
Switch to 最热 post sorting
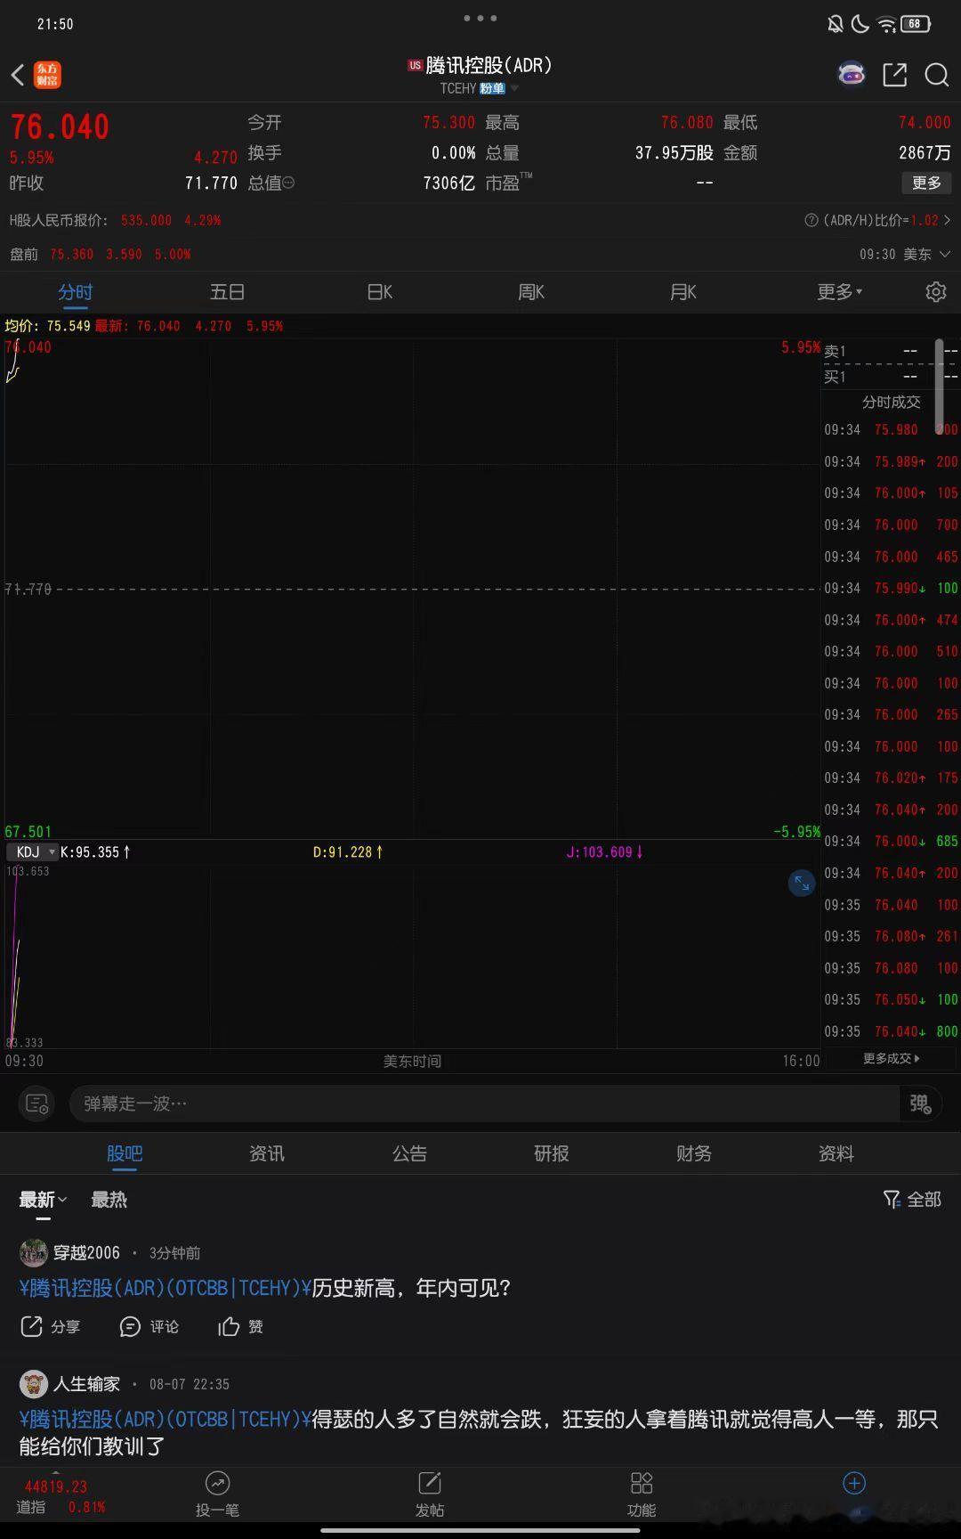109,1200
